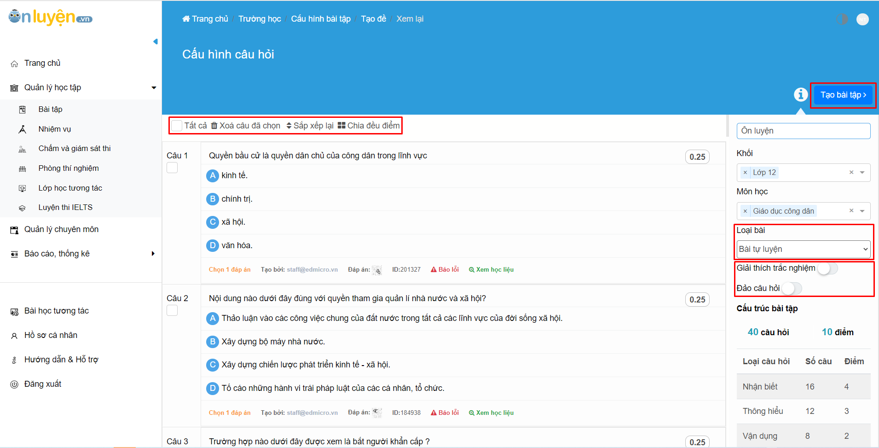879x448 pixels.
Task: Open the Khối dropdown arrow
Action: pos(862,173)
